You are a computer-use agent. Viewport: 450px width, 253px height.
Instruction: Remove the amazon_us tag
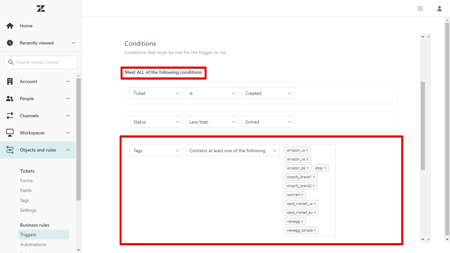click(x=307, y=150)
